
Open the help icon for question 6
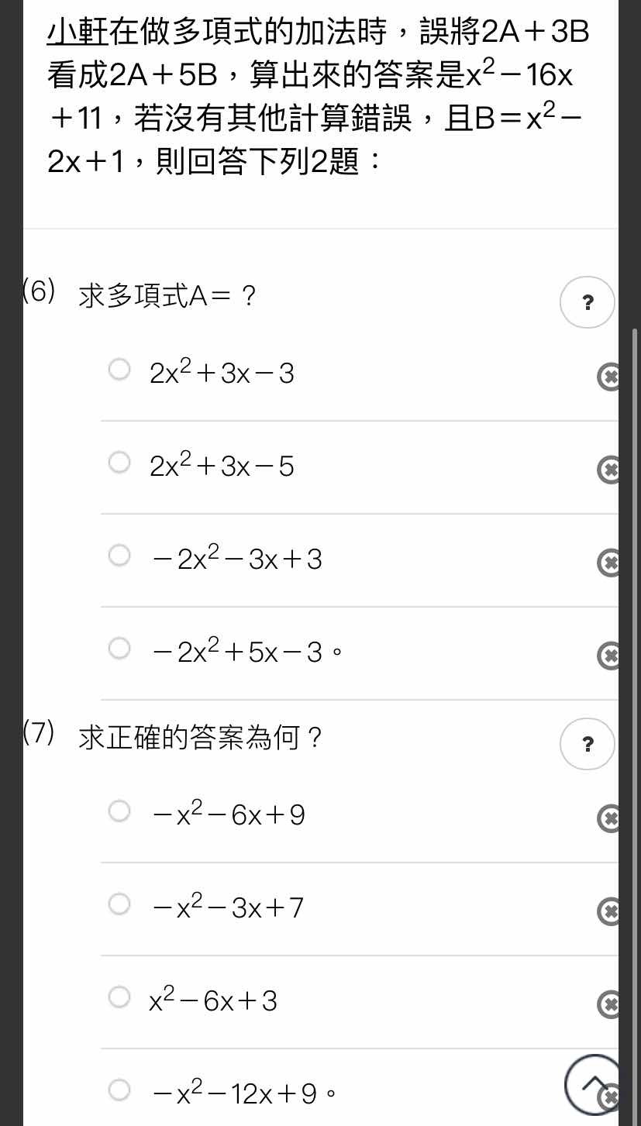[588, 302]
